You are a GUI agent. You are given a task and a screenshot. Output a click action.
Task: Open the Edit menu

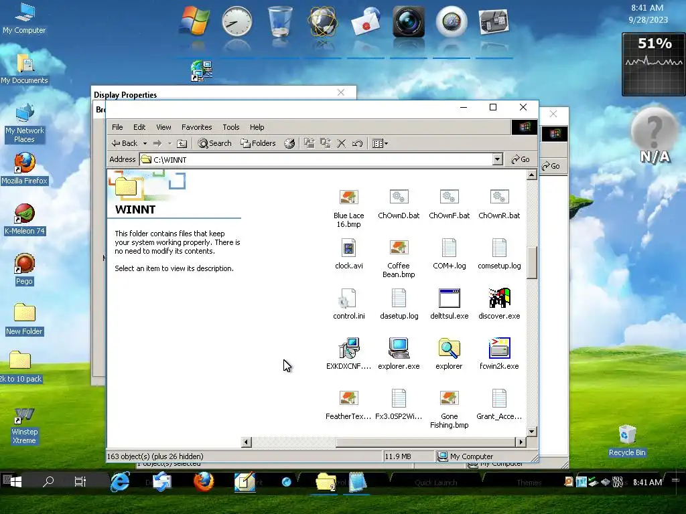(139, 127)
